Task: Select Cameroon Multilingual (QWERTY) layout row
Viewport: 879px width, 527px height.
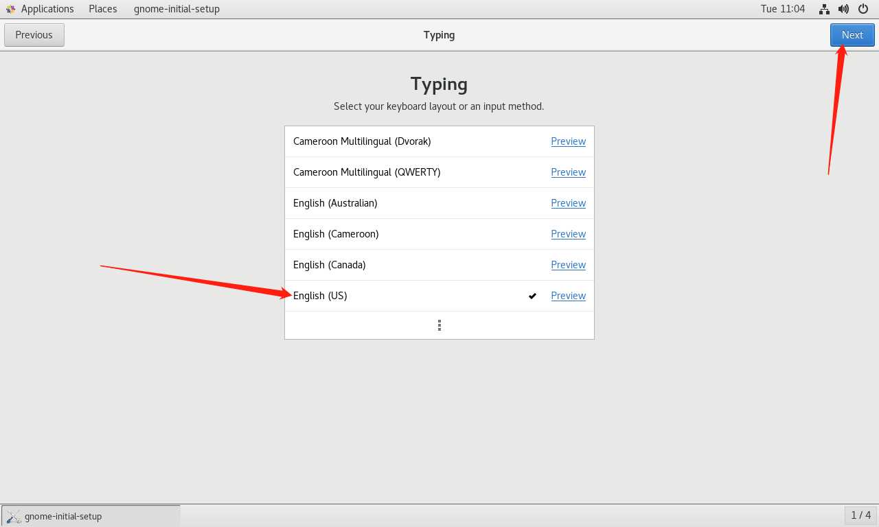Action: pos(439,172)
